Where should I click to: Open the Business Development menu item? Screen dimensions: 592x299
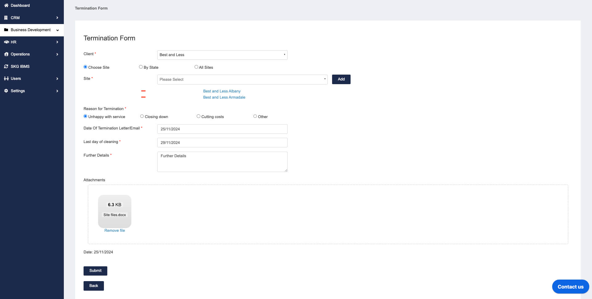(32, 30)
